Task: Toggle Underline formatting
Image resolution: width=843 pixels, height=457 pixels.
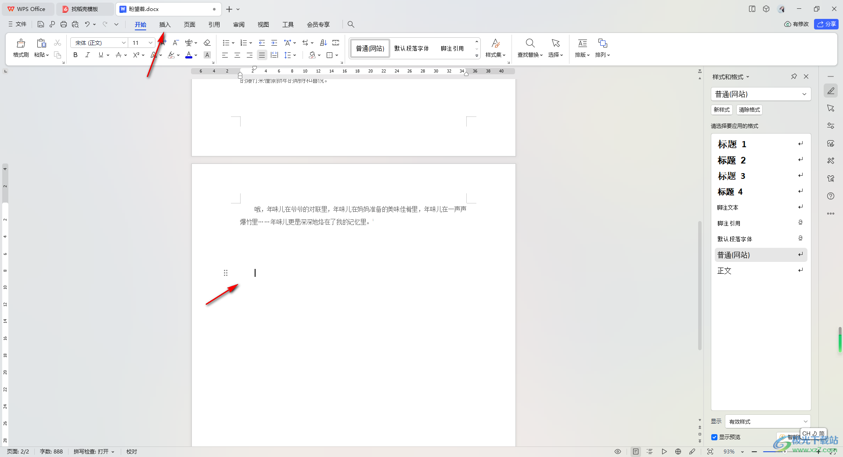Action: tap(101, 55)
